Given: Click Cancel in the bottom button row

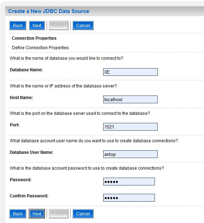Looking at the screenshot, I should (83, 214).
